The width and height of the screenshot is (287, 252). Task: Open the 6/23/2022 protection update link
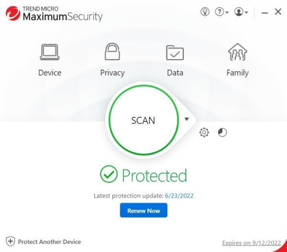(179, 196)
